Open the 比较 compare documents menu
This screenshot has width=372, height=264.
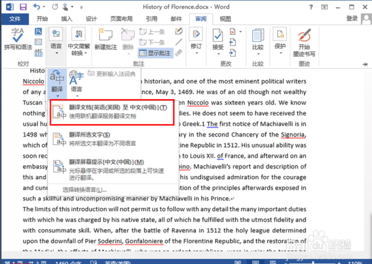pyautogui.click(x=258, y=42)
